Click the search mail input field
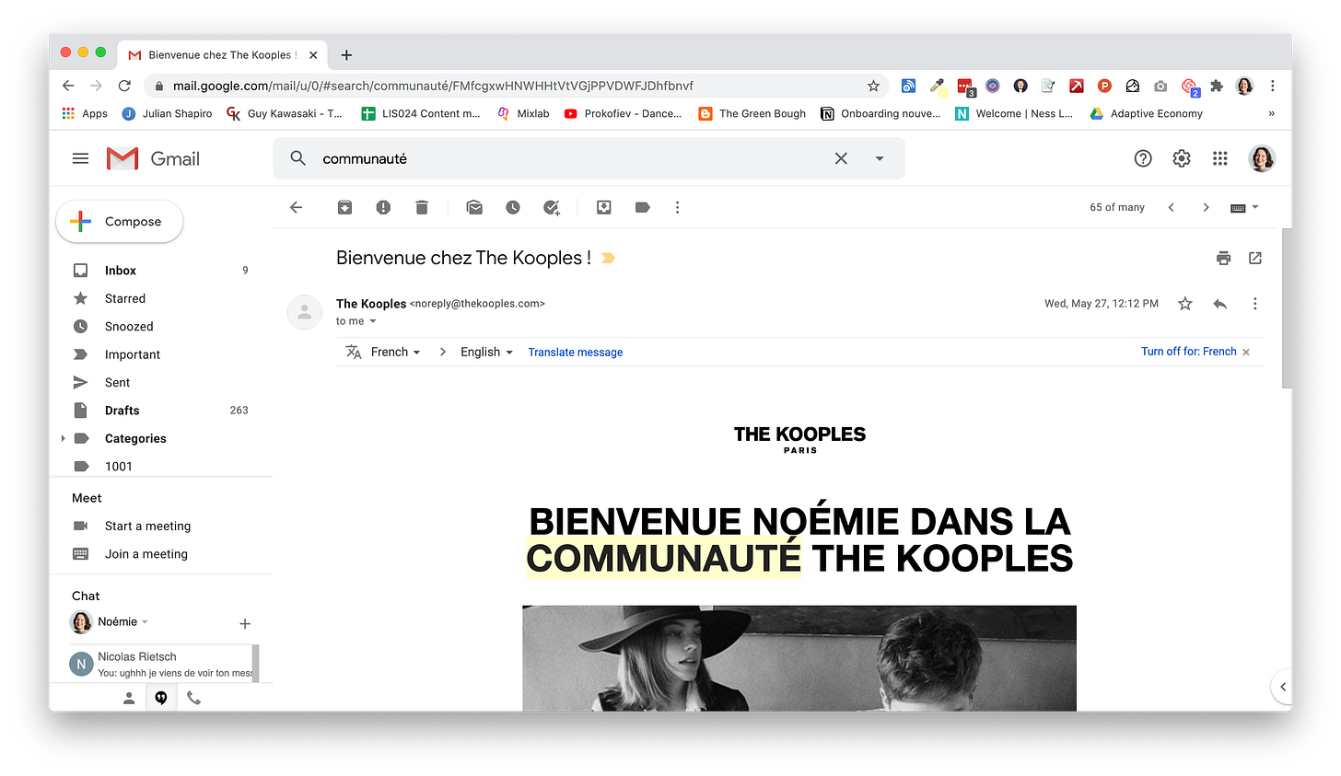The image size is (1341, 776). (571, 159)
